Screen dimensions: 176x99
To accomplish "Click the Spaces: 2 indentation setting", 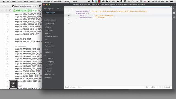I will point(167,87).
